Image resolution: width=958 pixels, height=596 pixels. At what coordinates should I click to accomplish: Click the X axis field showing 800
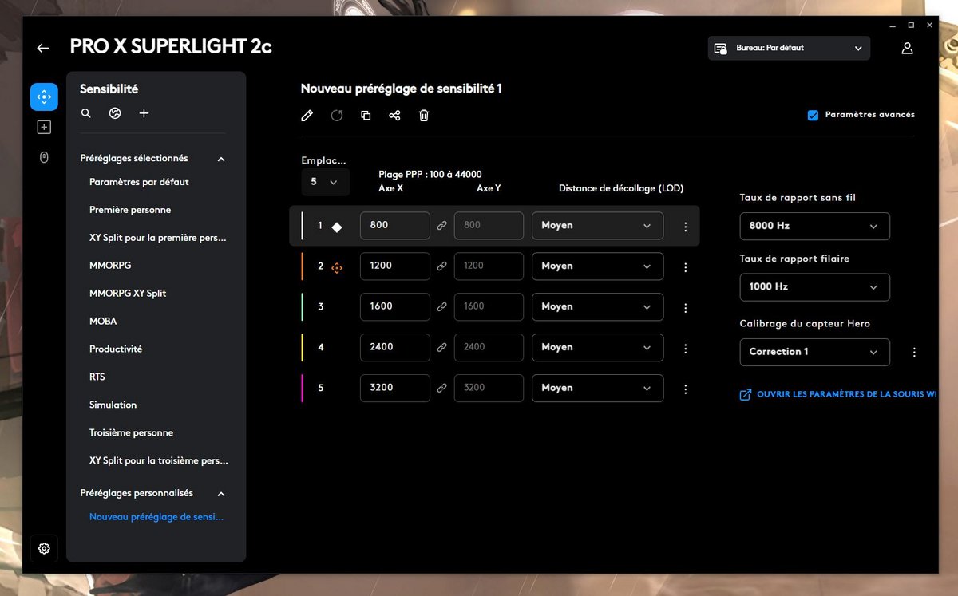point(395,226)
